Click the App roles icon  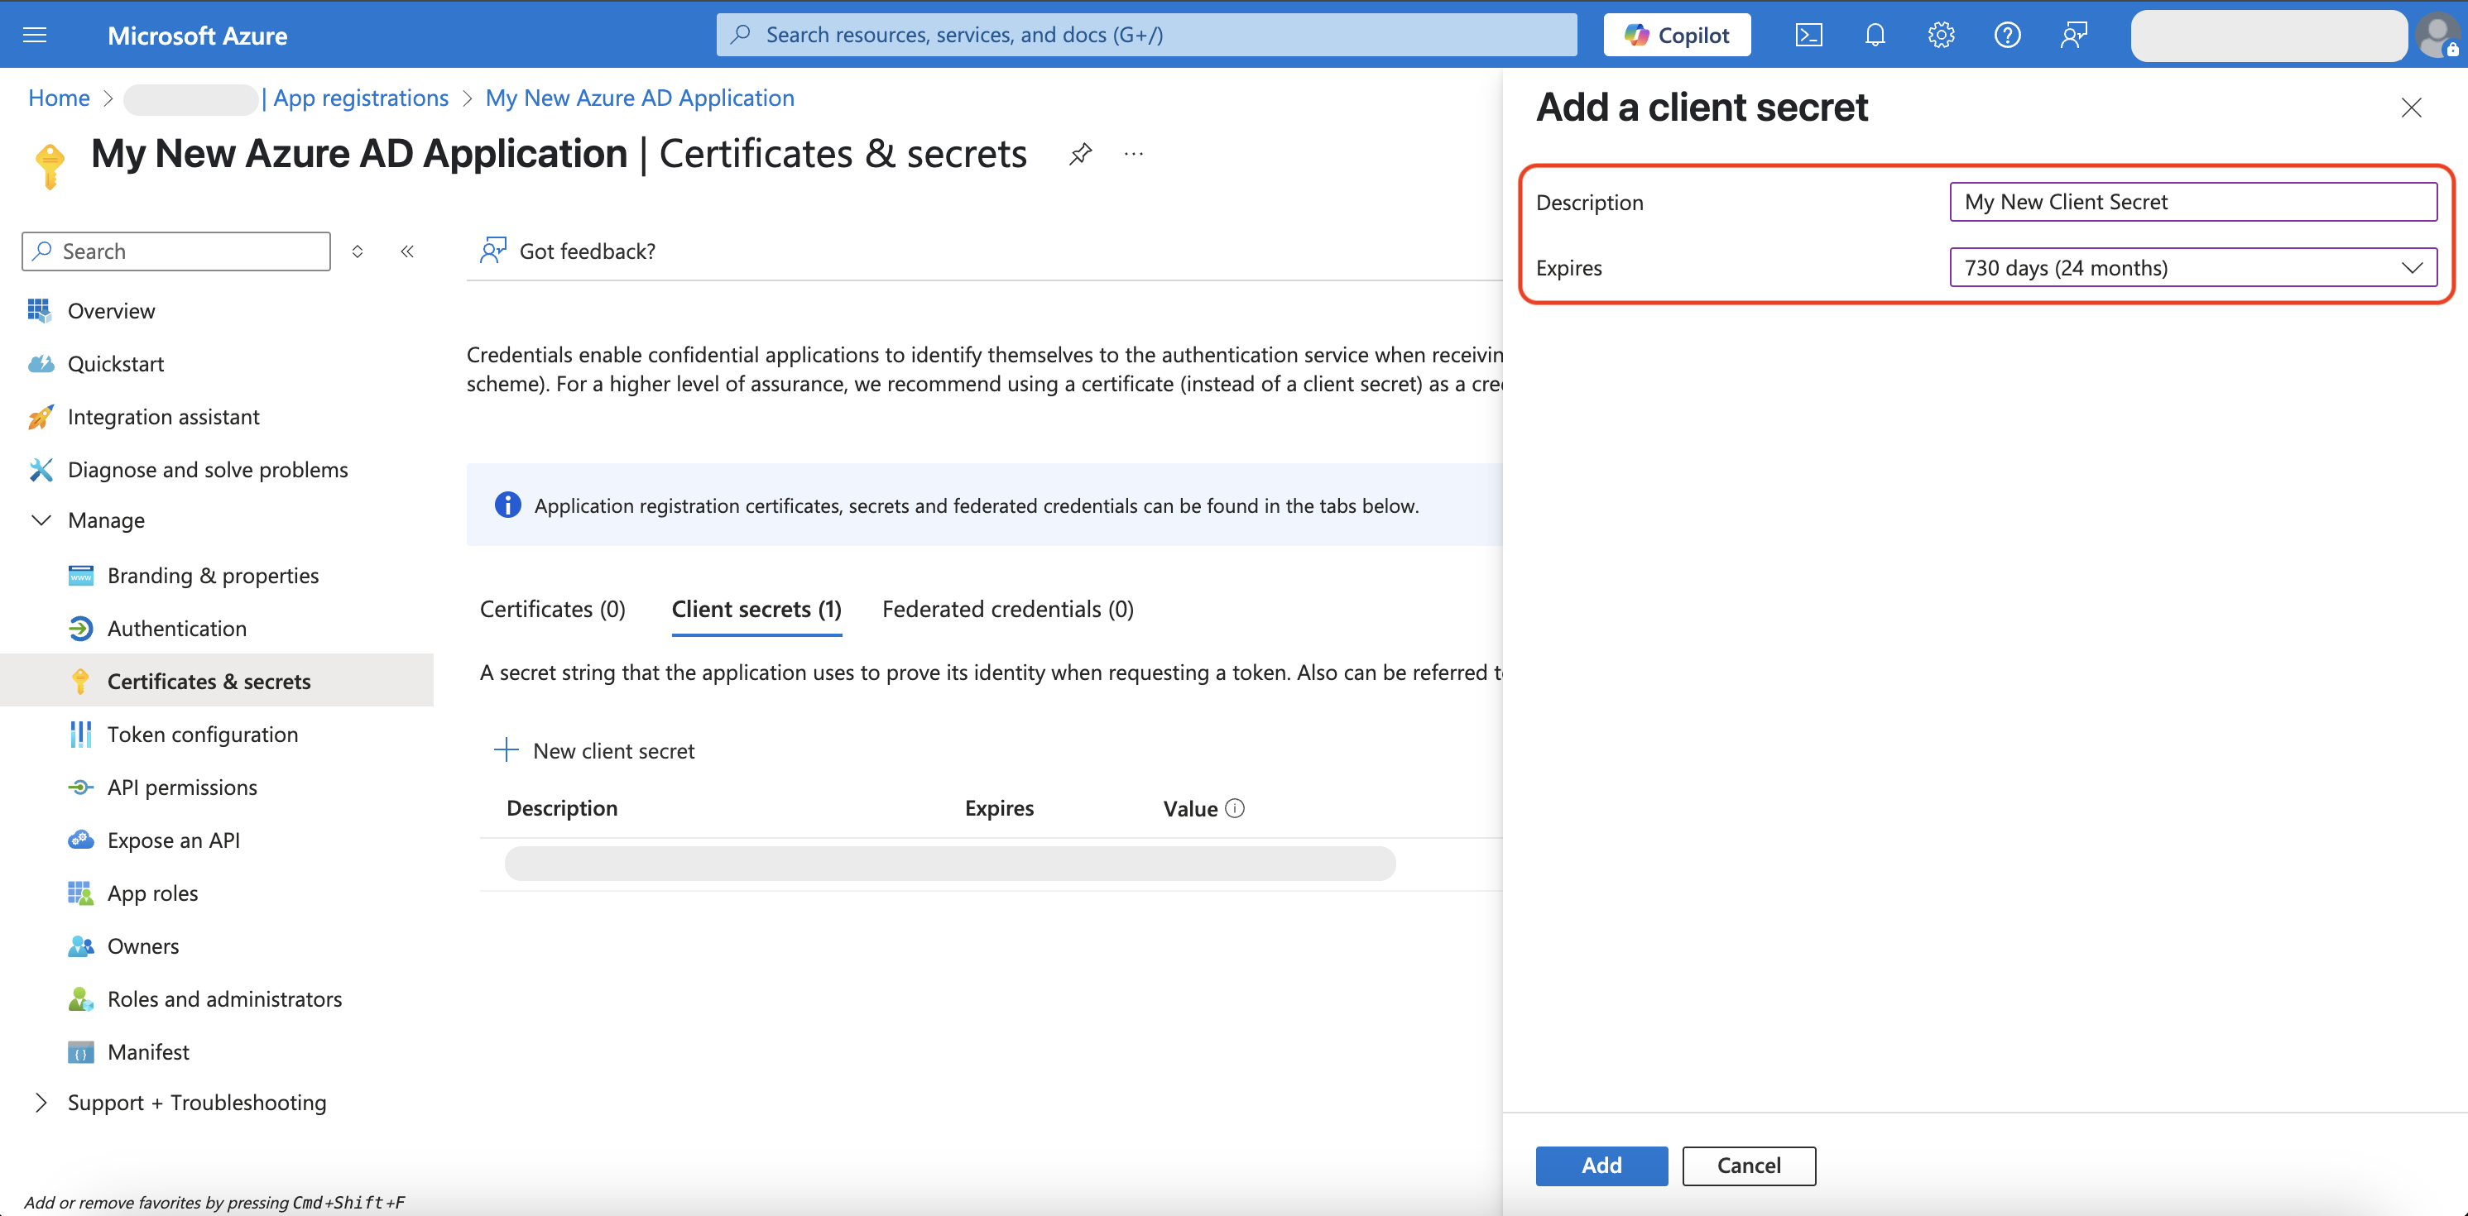(x=80, y=893)
